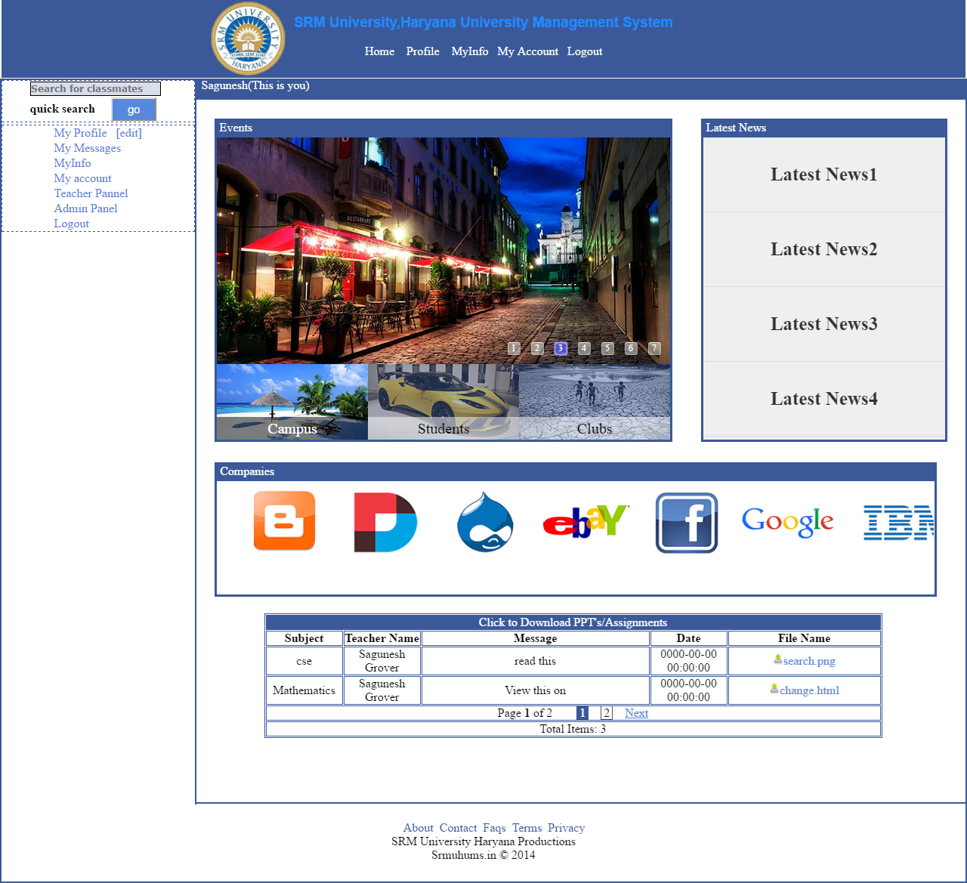Click Logout in top navigation

pyautogui.click(x=585, y=51)
